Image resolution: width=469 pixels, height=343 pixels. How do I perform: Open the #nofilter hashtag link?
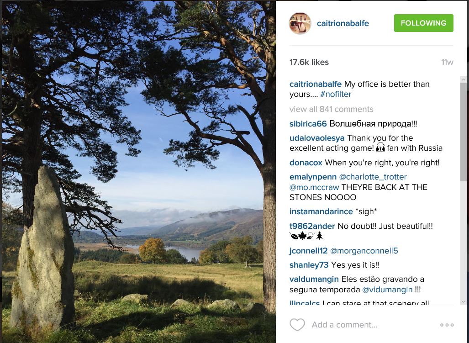[x=336, y=94]
